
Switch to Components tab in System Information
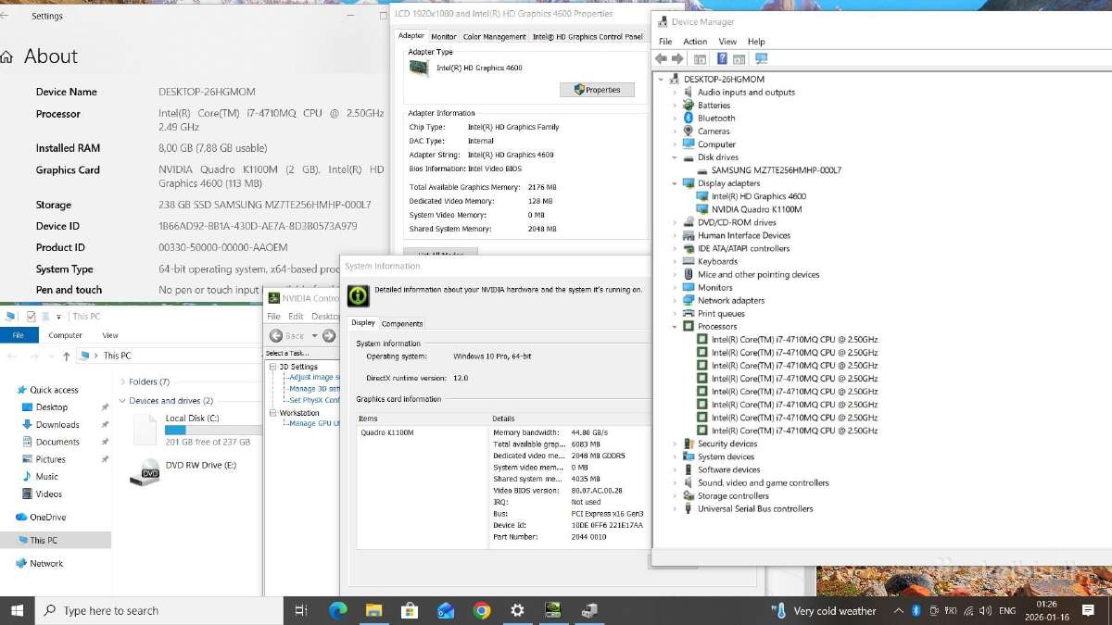point(402,323)
